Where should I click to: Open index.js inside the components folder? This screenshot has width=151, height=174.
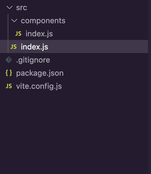39,34
